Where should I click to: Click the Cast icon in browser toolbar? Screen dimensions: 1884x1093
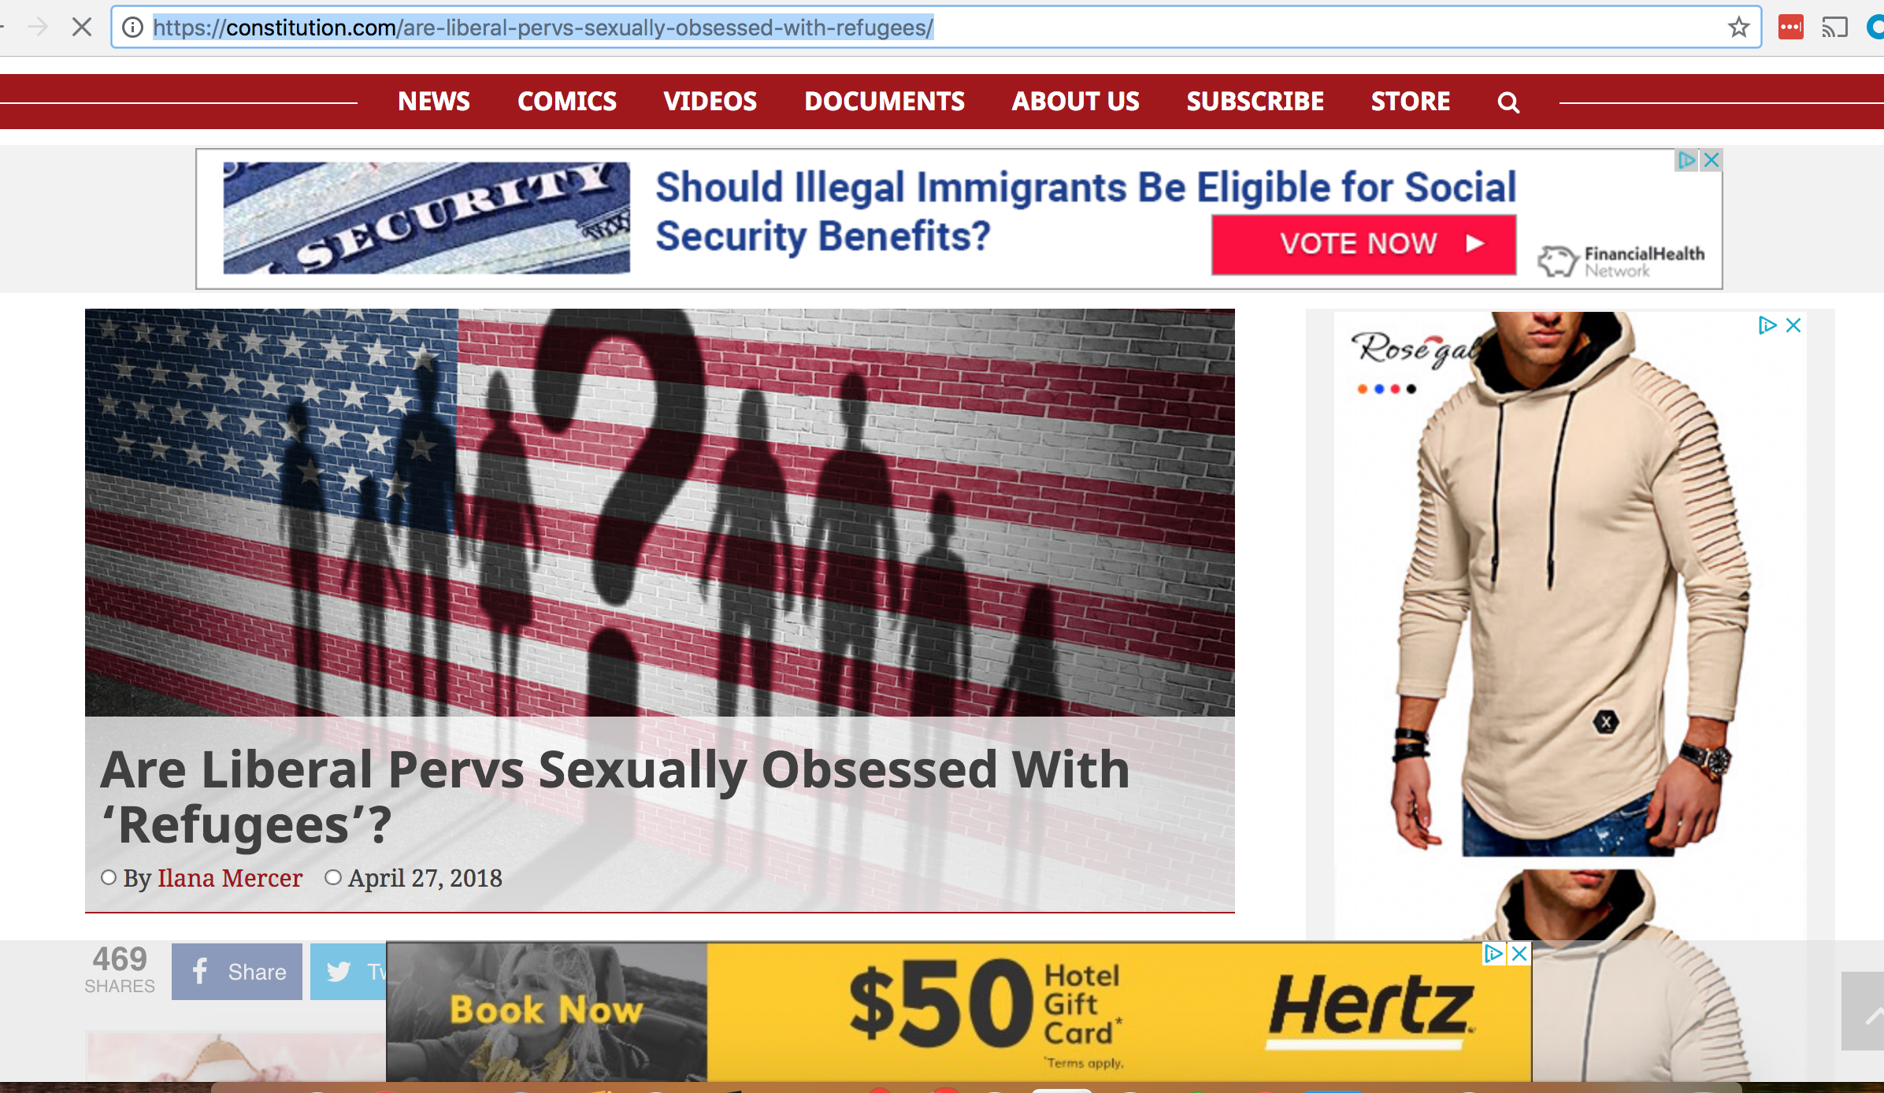point(1834,28)
